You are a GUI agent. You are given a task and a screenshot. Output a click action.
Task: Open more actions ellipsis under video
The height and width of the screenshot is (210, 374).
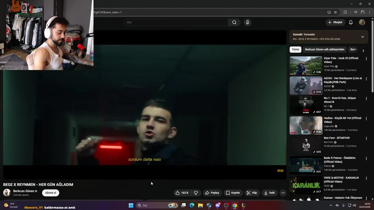click(283, 193)
